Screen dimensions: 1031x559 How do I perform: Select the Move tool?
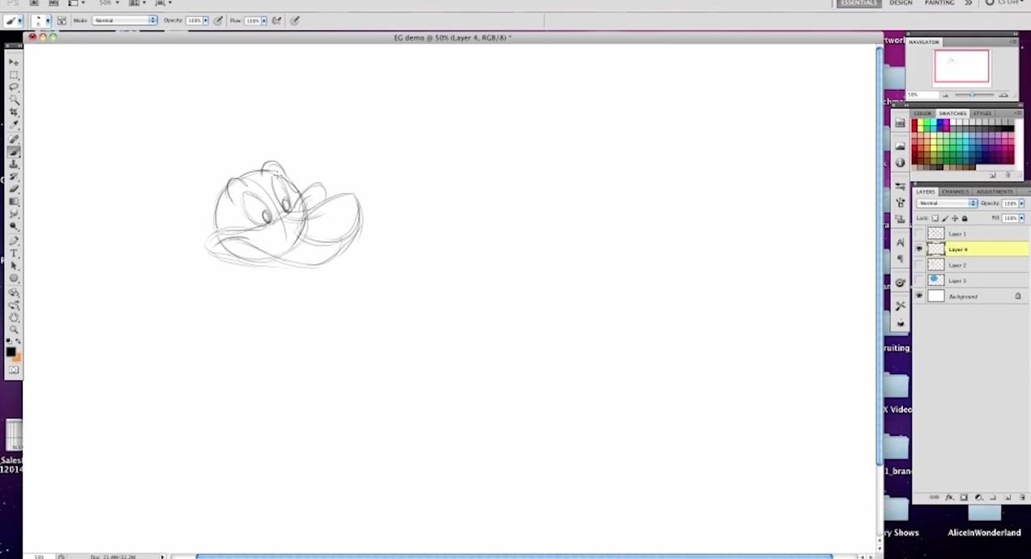(x=14, y=62)
